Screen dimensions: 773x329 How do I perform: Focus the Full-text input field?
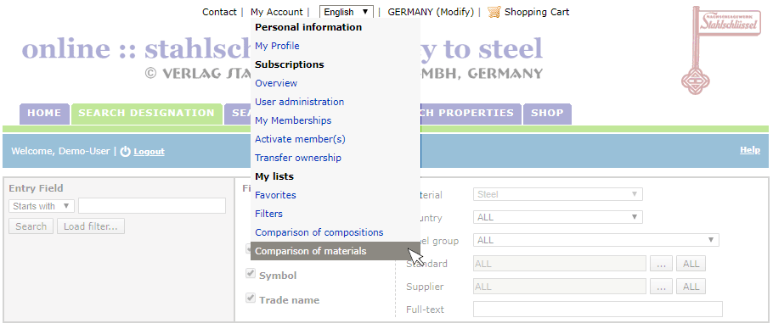[597, 309]
